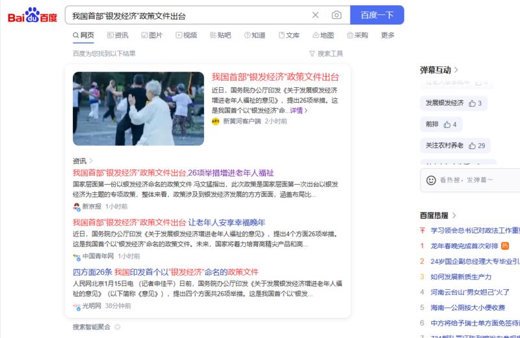Click 中国青年网 source icon
The height and width of the screenshot is (338, 520).
pyautogui.click(x=77, y=257)
